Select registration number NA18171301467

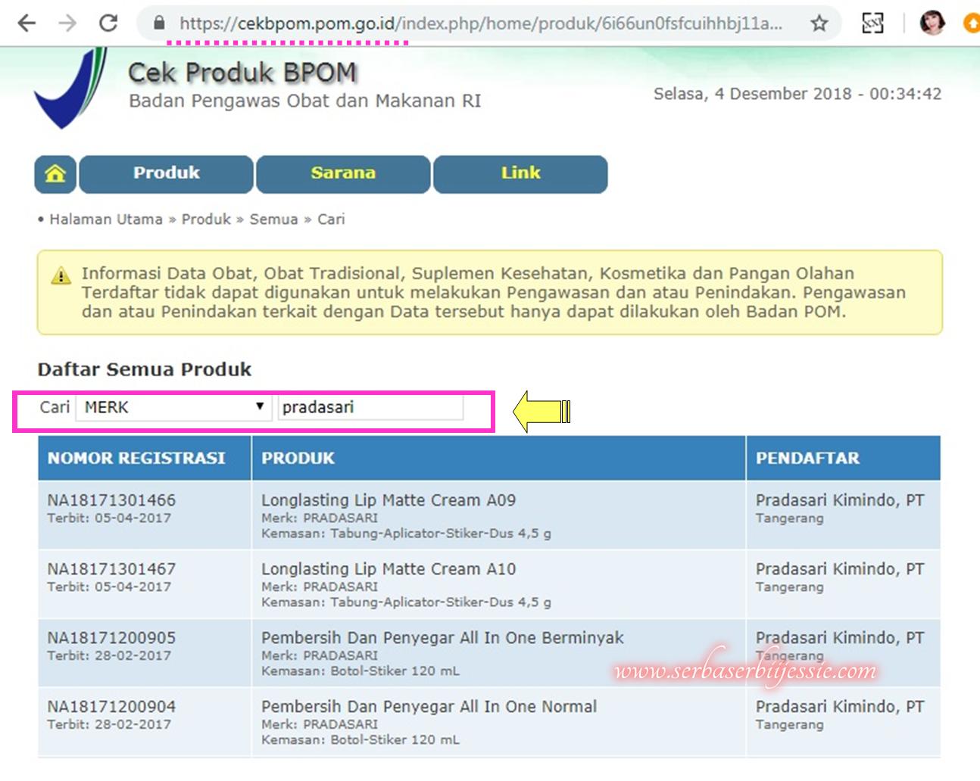111,569
